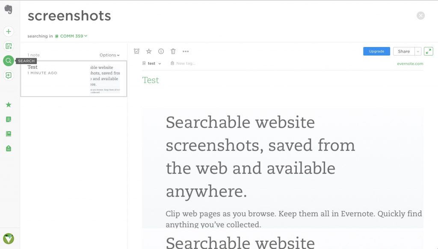Open the new note in notebook icon
The width and height of the screenshot is (438, 249).
click(x=9, y=46)
